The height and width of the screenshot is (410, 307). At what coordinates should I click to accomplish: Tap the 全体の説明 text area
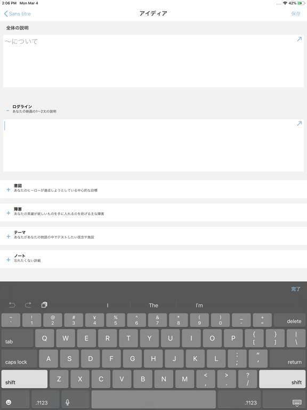pos(153,61)
